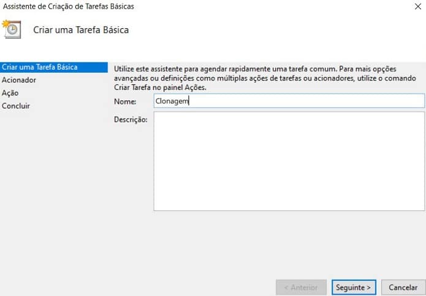
Task: Place cursor in the word Clonagem
Action: click(x=172, y=102)
